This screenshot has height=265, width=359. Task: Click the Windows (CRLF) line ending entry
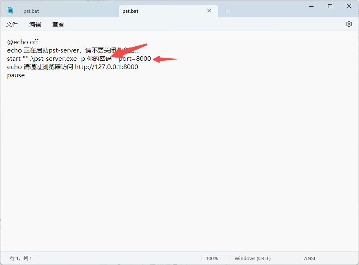(x=253, y=258)
